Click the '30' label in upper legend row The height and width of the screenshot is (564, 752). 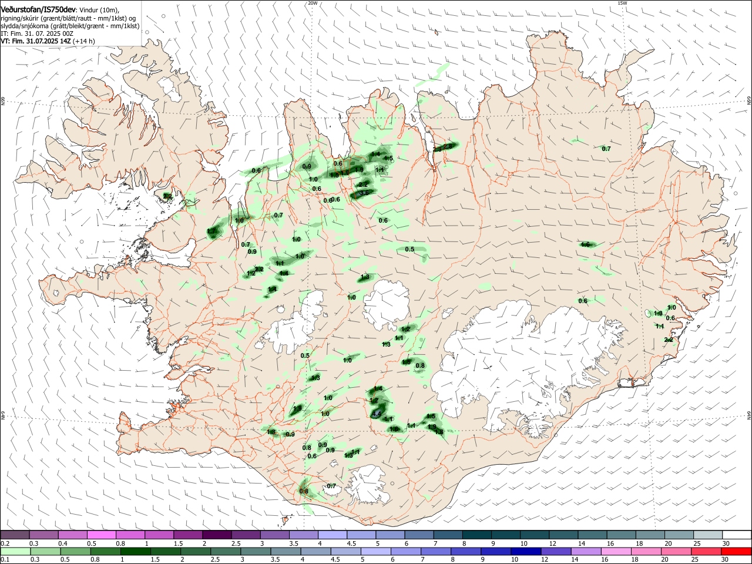[726, 543]
